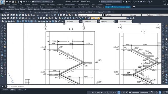Switch to the Модель tab
Screen dimensions: 168x94
(x=6, y=90)
